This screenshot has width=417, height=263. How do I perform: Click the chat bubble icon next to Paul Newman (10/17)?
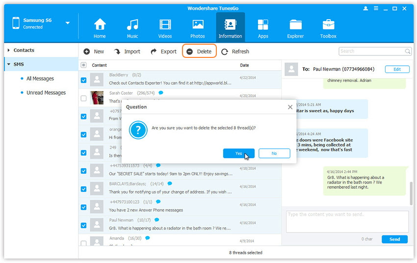[x=156, y=220]
